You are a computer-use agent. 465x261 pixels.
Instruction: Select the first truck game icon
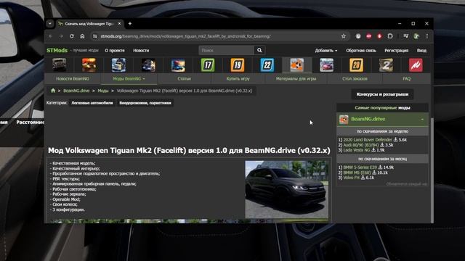[60, 65]
